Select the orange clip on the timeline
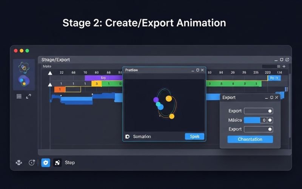Viewport: 302px width, 189px height. coord(60,90)
